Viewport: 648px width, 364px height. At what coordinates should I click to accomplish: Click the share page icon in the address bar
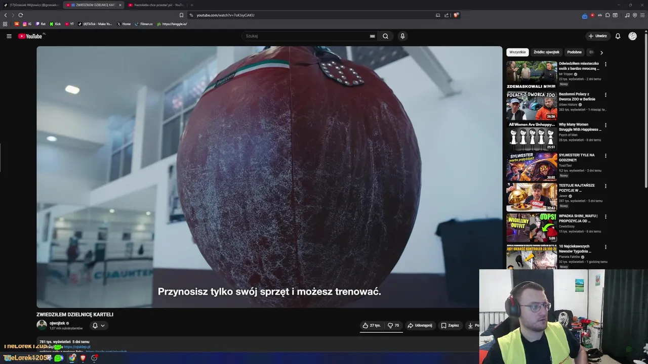click(x=447, y=15)
